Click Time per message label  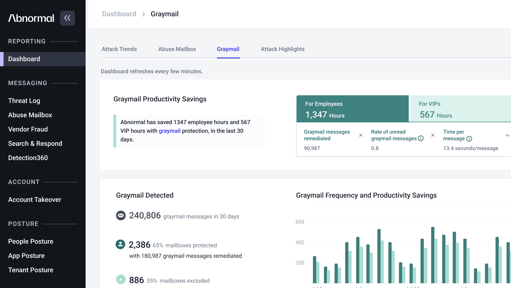pyautogui.click(x=454, y=135)
